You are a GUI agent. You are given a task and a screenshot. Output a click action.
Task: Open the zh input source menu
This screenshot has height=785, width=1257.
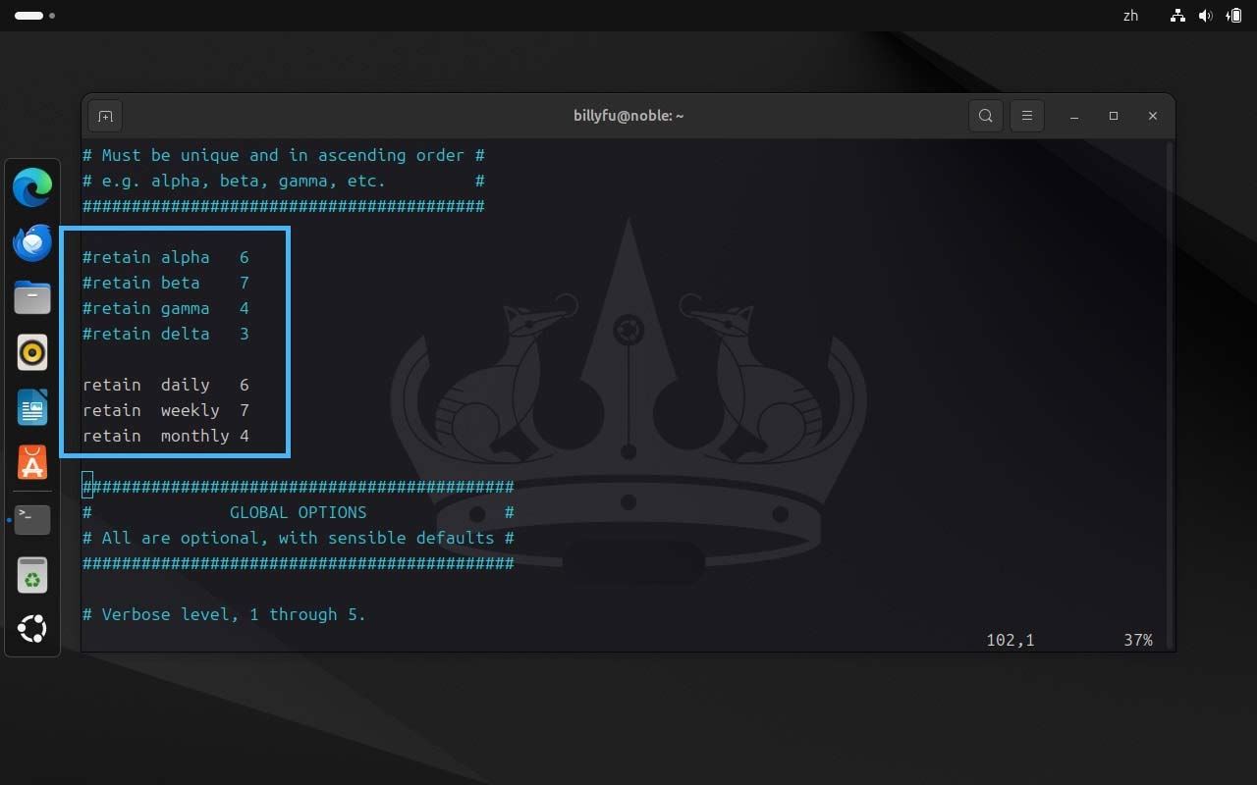(x=1130, y=16)
